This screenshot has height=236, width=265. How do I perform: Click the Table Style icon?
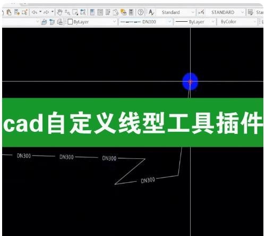click(251, 12)
